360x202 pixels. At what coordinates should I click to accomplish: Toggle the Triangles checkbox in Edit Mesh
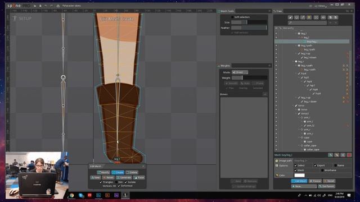click(x=101, y=182)
